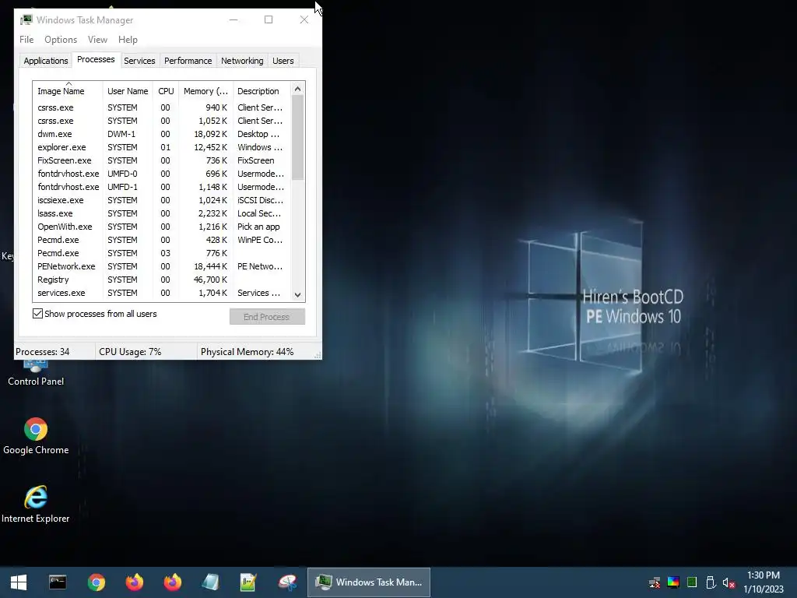Click the Pick an app description

tap(258, 227)
